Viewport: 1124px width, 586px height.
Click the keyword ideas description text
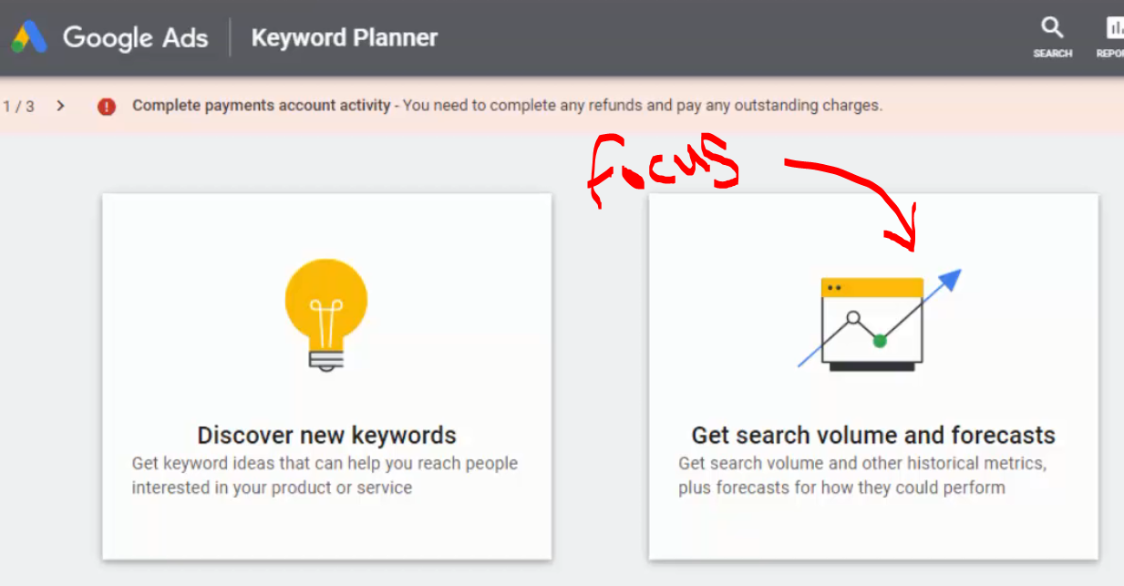click(325, 475)
